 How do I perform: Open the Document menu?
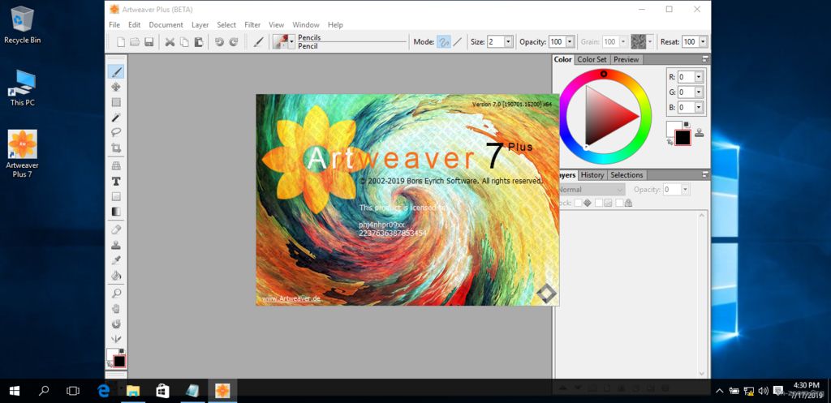(x=166, y=25)
